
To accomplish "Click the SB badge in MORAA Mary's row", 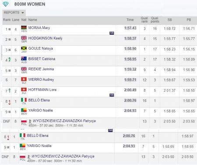I will pyautogui.click(x=112, y=33).
